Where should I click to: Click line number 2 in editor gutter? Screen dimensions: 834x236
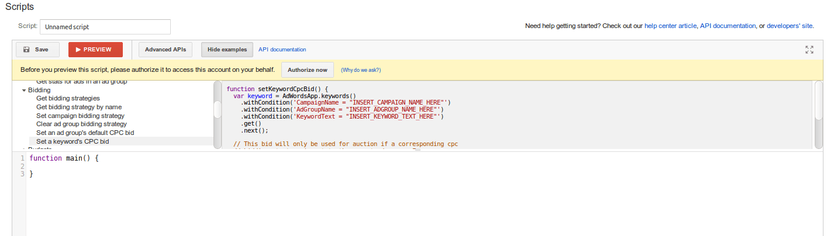pyautogui.click(x=22, y=166)
